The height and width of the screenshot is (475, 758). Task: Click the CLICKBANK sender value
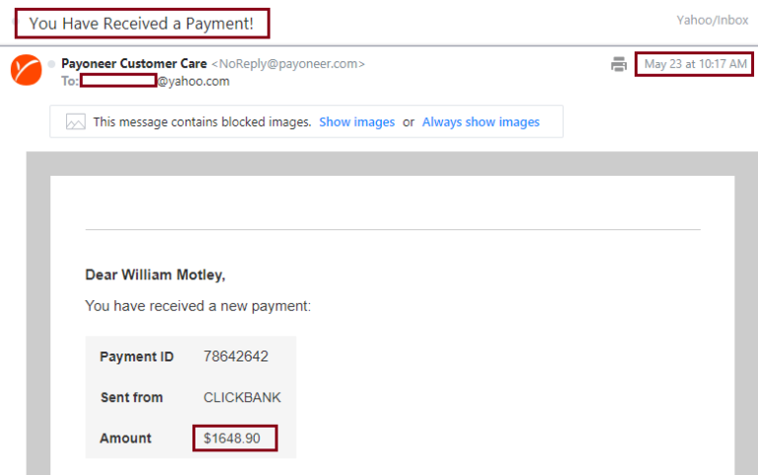pyautogui.click(x=242, y=398)
